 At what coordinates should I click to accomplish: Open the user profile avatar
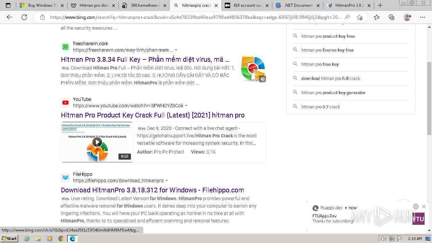407,17
